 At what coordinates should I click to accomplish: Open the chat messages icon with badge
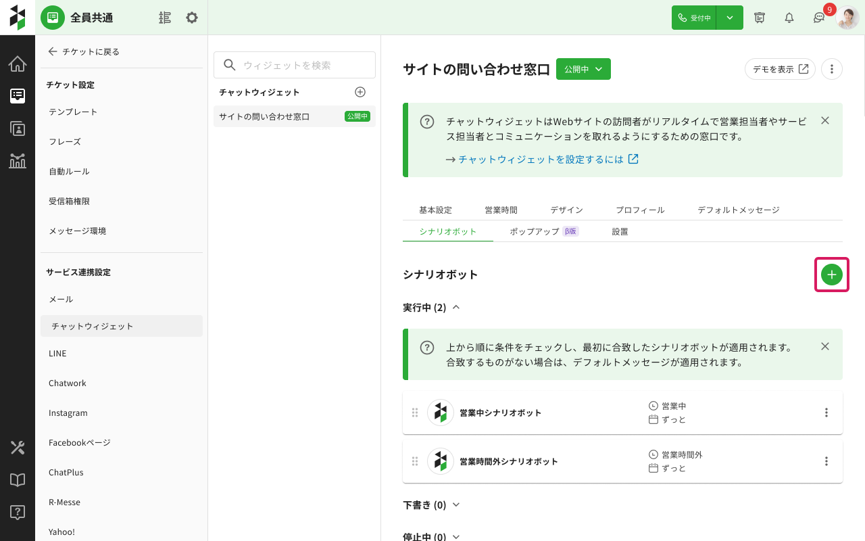819,18
